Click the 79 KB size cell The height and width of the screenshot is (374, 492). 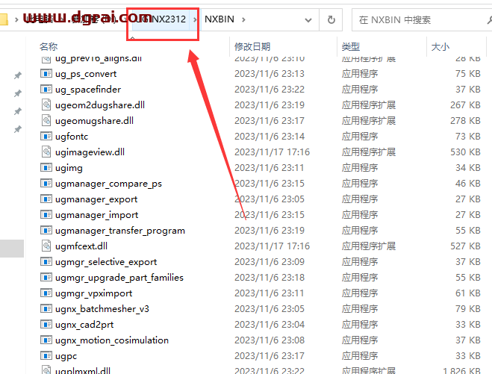(468, 309)
